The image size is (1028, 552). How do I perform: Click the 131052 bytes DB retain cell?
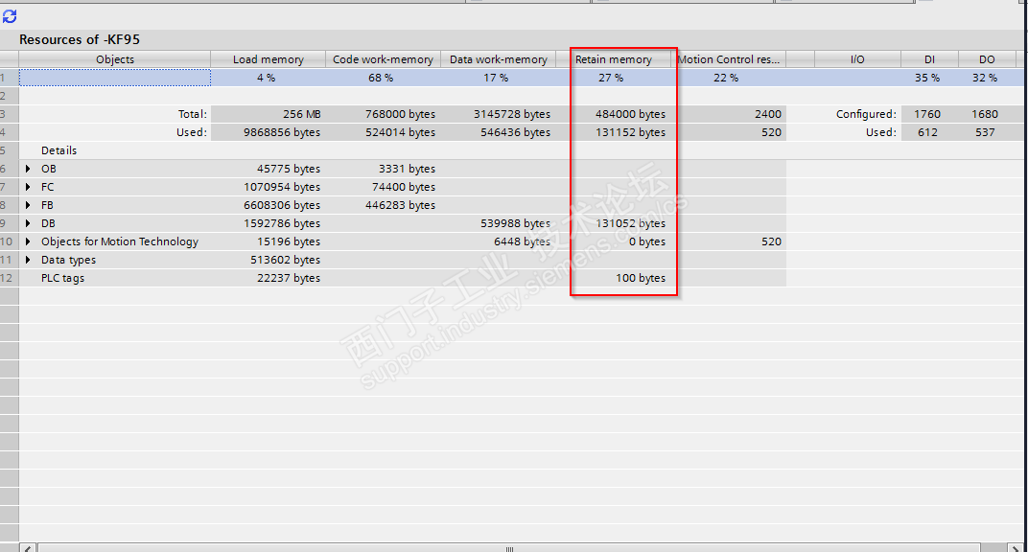pos(614,223)
